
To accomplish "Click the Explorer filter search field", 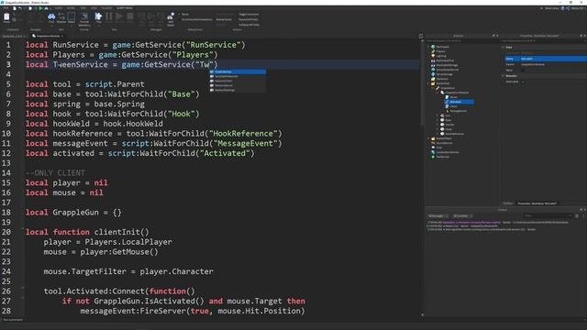I will click(x=461, y=40).
